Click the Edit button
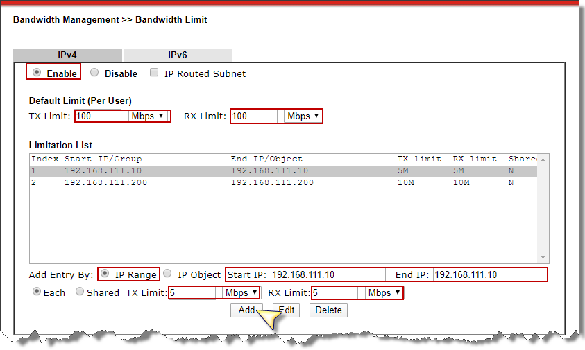The height and width of the screenshot is (350, 585). 286,310
